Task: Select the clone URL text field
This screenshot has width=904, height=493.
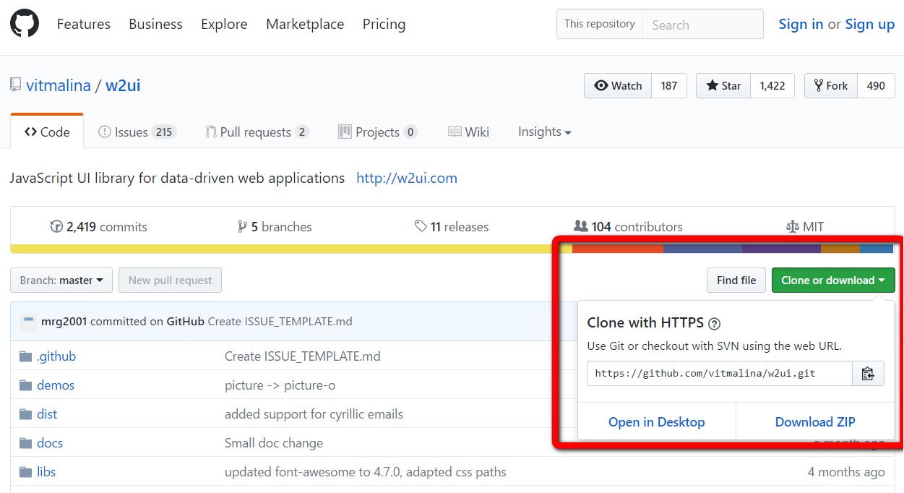Action: point(720,374)
